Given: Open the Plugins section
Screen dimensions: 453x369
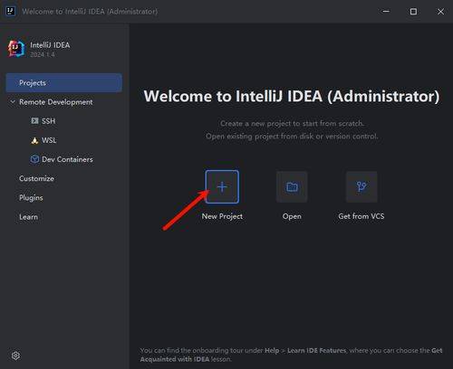Looking at the screenshot, I should click(31, 198).
